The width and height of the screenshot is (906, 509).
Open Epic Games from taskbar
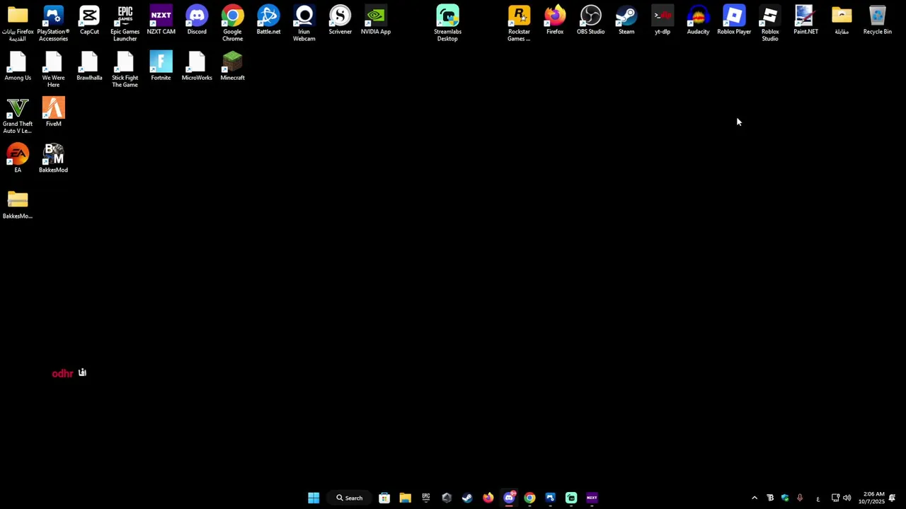coord(426,498)
